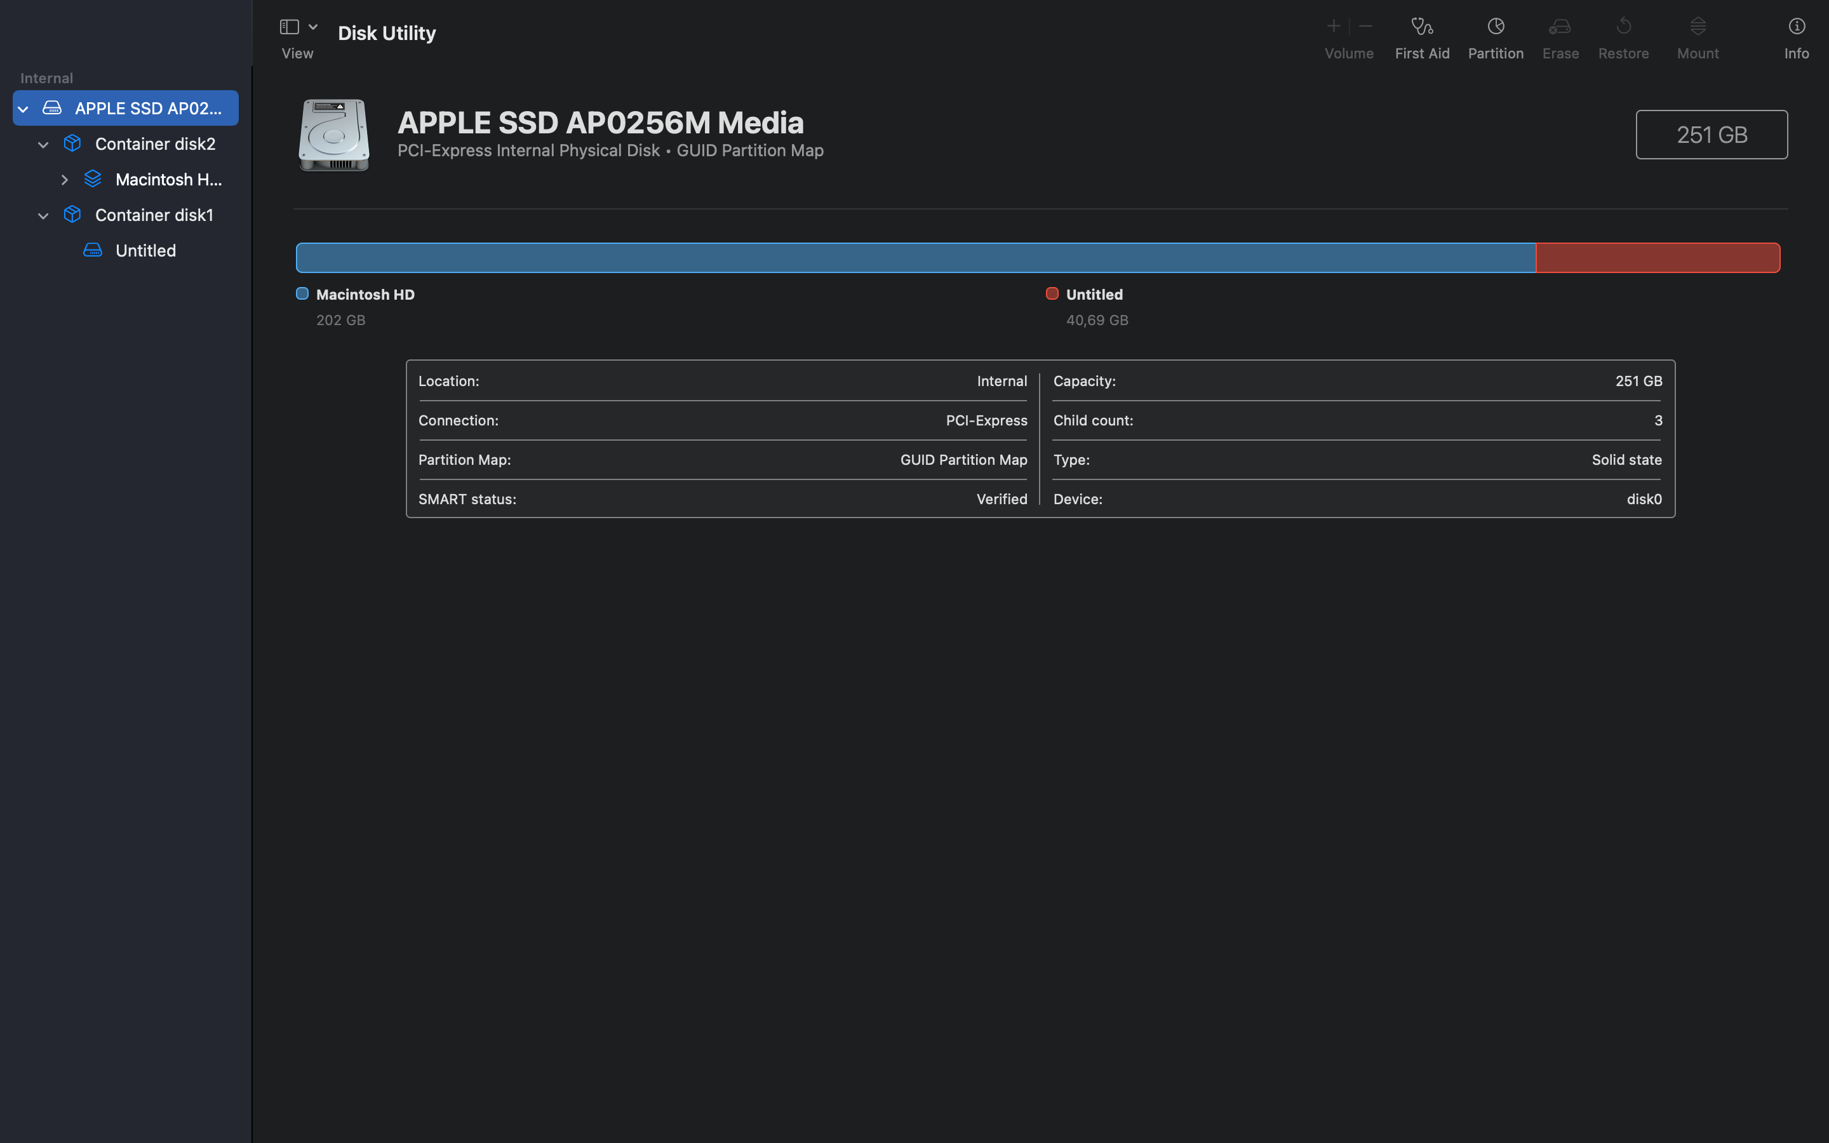1829x1143 pixels.
Task: Collapse the Container disk2 tree item
Action: tap(43, 144)
